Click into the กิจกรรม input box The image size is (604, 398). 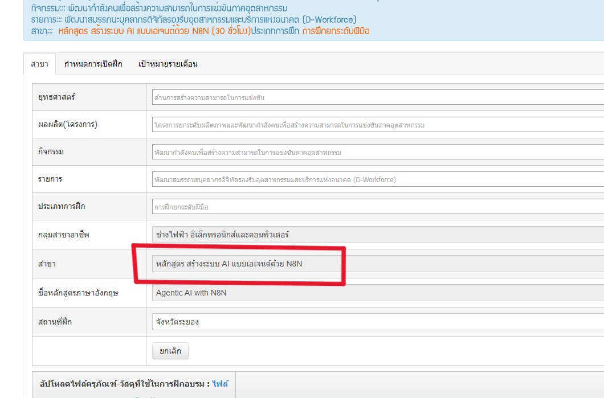[x=377, y=152]
